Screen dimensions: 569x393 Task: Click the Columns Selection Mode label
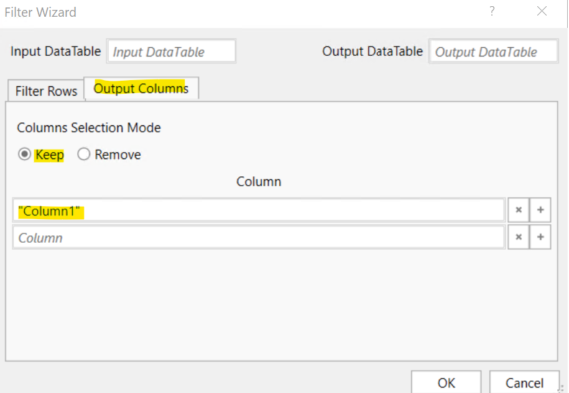pos(89,128)
